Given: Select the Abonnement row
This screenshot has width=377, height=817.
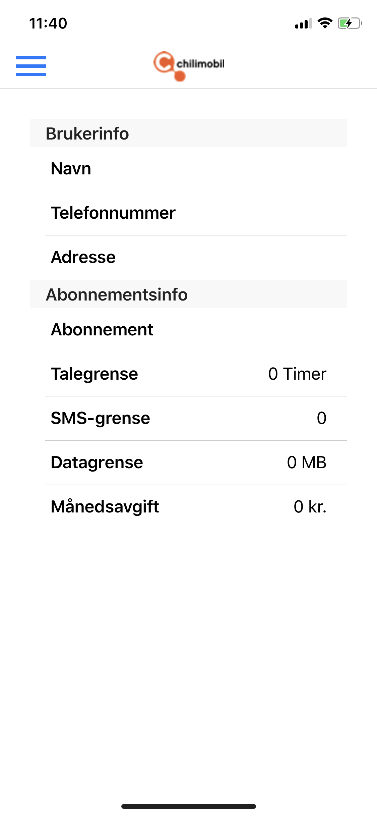Looking at the screenshot, I should 196,330.
